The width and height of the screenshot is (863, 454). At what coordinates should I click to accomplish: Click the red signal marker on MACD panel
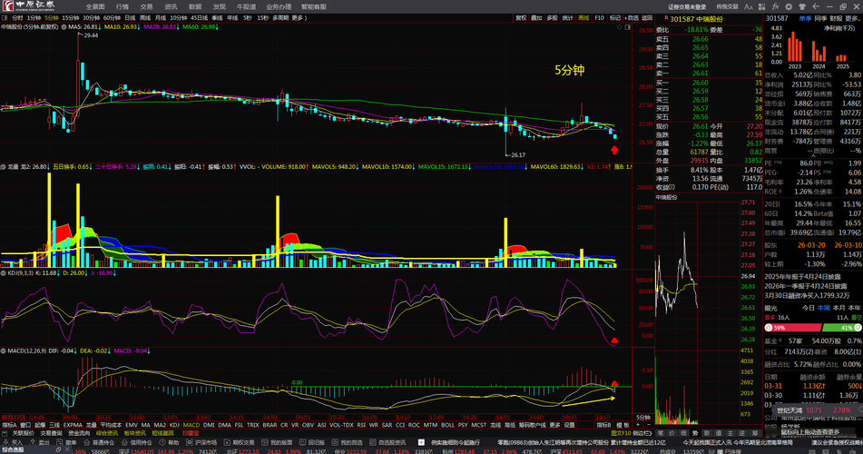[x=614, y=383]
